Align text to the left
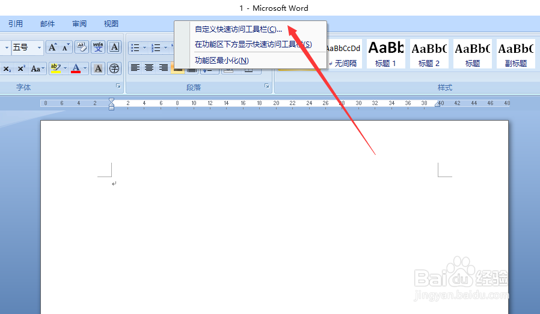Image resolution: width=540 pixels, height=314 pixels. tap(135, 68)
